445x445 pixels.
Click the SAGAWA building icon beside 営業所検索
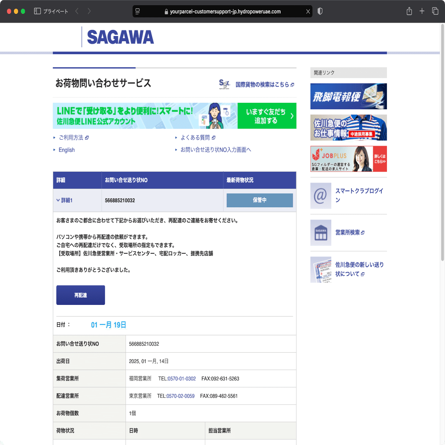pyautogui.click(x=321, y=232)
